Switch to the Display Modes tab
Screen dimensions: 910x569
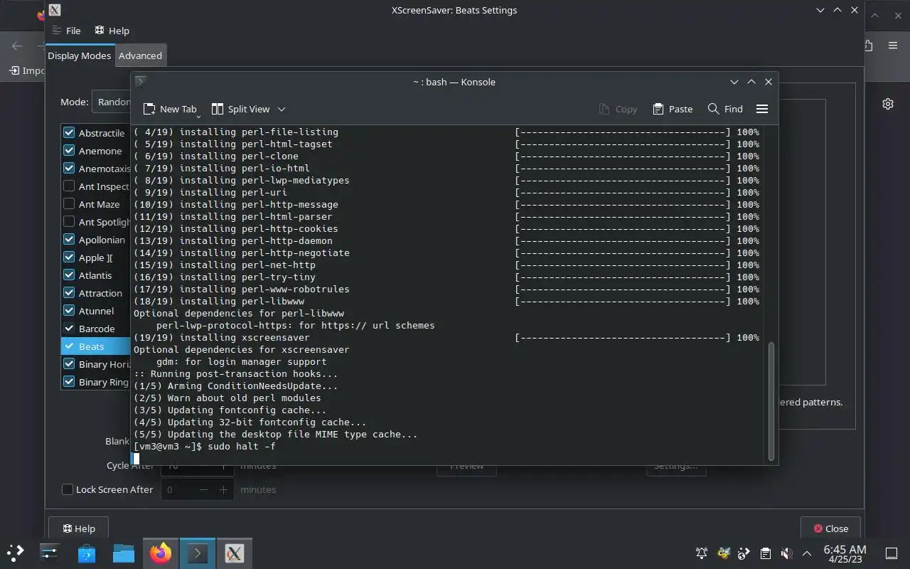click(80, 55)
